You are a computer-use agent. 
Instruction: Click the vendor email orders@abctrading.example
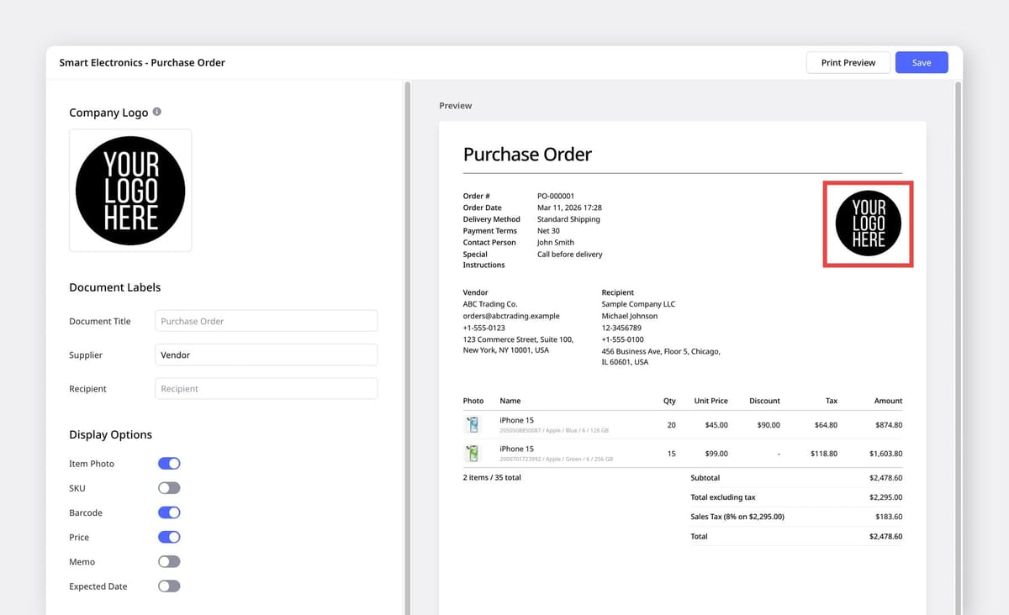coord(510,316)
